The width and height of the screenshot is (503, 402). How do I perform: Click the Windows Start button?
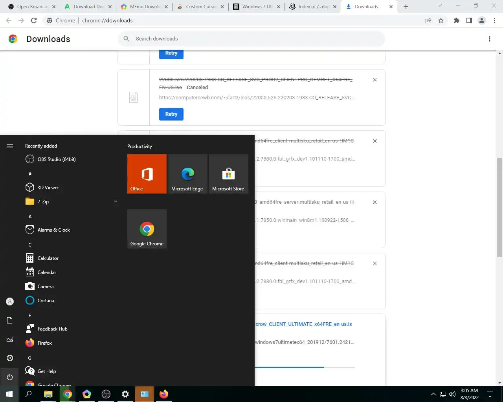[9, 394]
